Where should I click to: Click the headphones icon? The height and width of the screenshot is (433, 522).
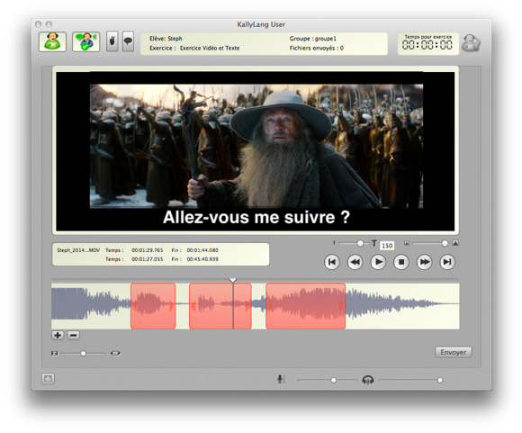pos(368,380)
